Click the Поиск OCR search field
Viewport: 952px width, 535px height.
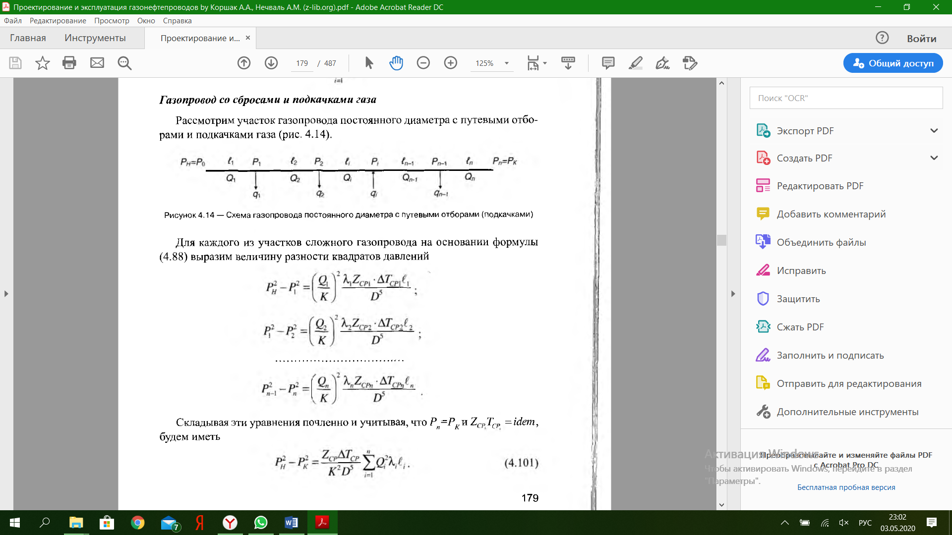coord(846,98)
